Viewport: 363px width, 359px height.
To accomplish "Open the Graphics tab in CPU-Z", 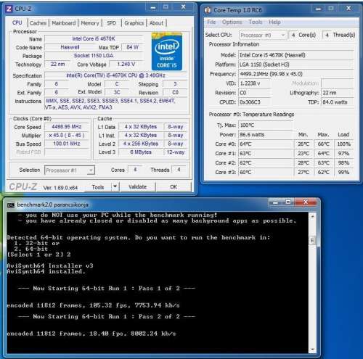I will (x=134, y=23).
